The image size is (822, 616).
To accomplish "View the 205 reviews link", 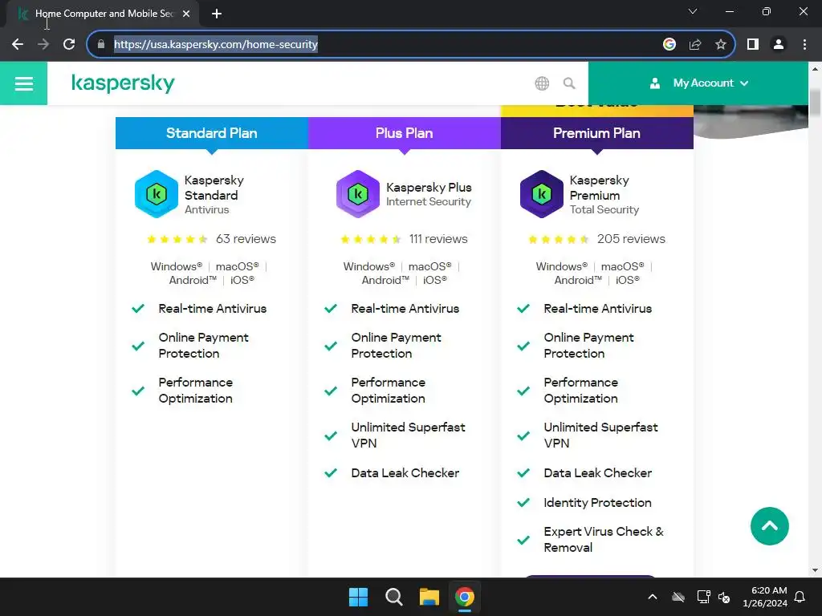I will coord(631,239).
